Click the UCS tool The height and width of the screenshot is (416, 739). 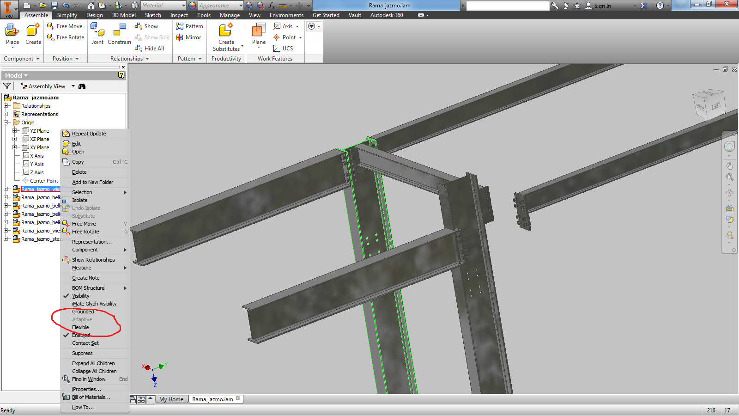283,49
